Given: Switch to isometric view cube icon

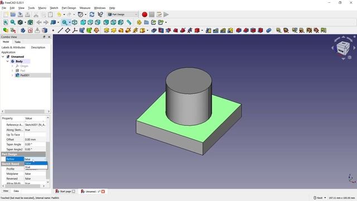Looking at the screenshot, I should [74, 22].
